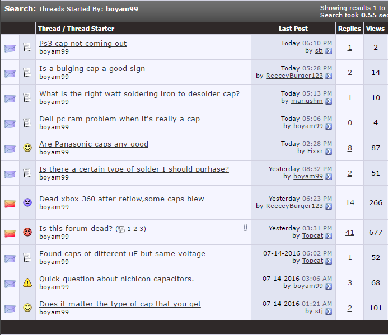Open Dell pc ram problem thread
388x335 pixels.
(119, 119)
